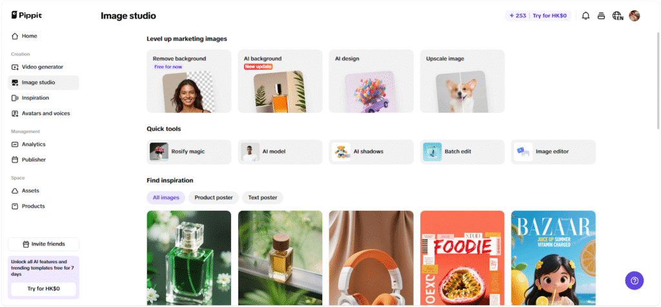Launch the Batch edit quick tool
The image size is (661, 307).
coord(462,152)
